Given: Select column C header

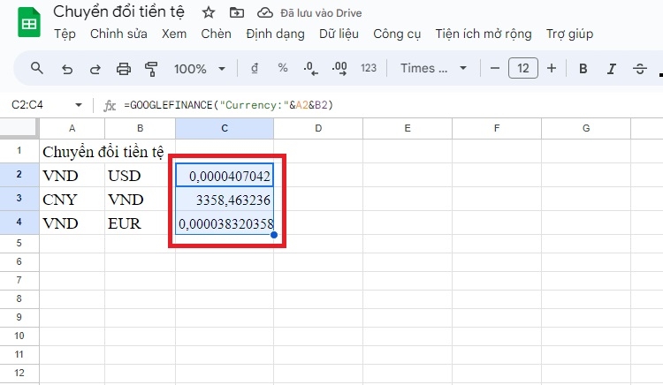Looking at the screenshot, I should pyautogui.click(x=225, y=128).
